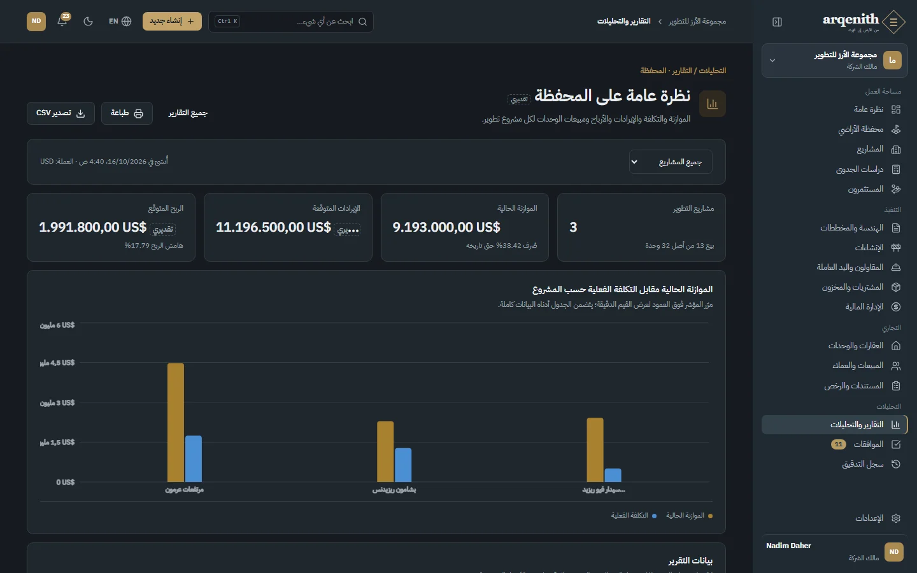Screen dimensions: 917x573
Task: Open the notifications bell icon
Action: 62,21
